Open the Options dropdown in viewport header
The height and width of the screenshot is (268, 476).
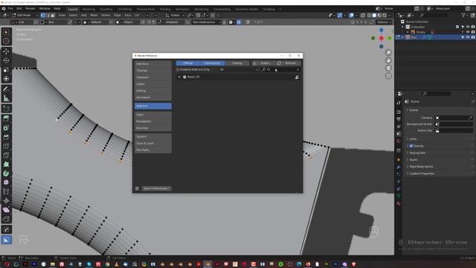coord(384,22)
